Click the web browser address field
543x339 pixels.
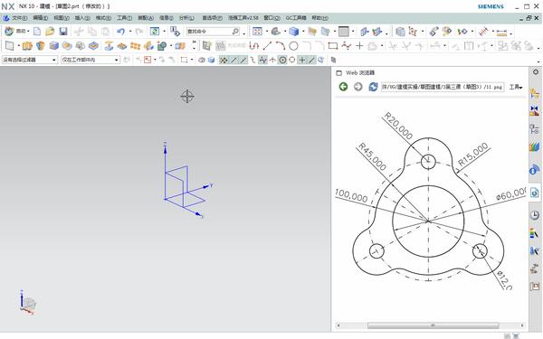click(443, 87)
